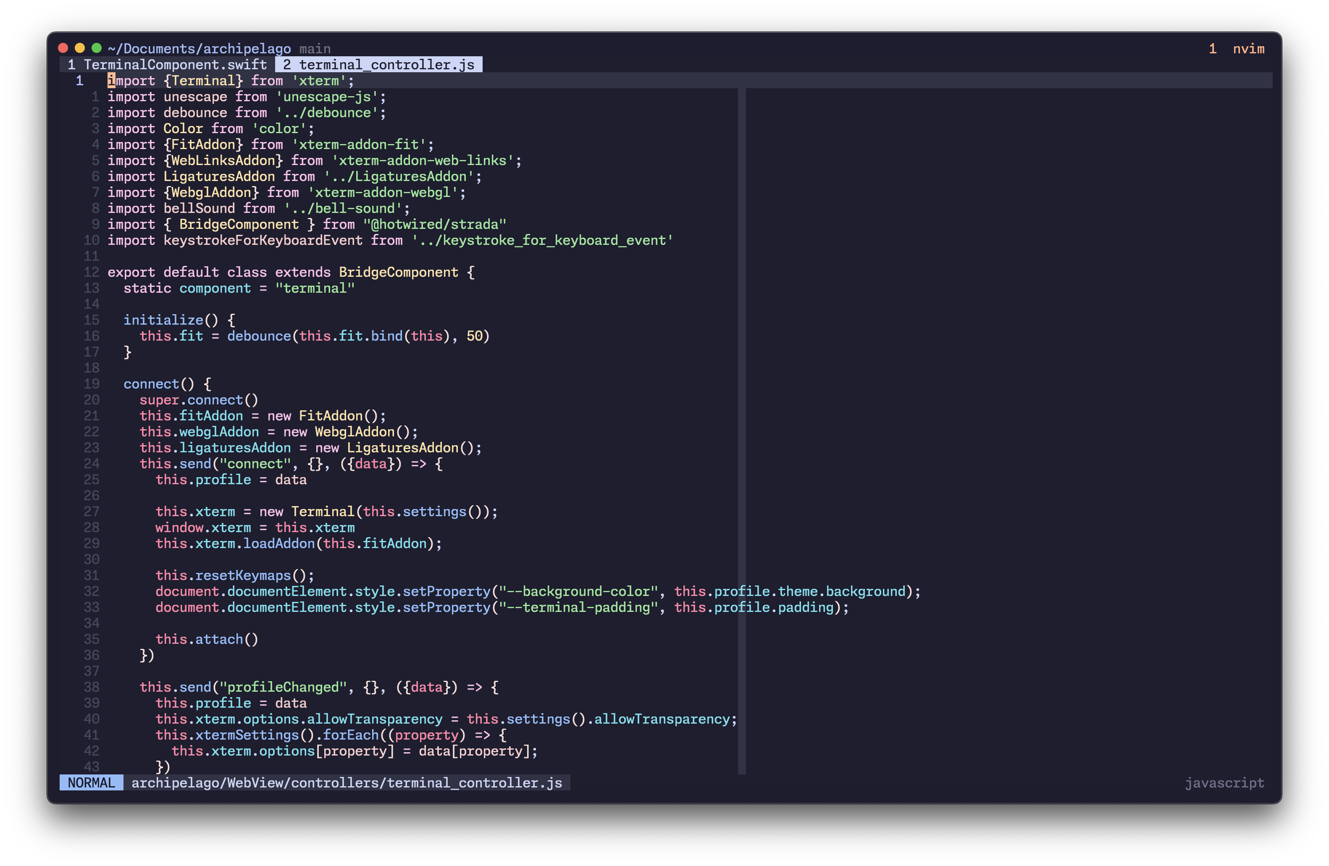The height and width of the screenshot is (866, 1329).
Task: Click on this.resetKeymaps() call
Action: click(243, 576)
